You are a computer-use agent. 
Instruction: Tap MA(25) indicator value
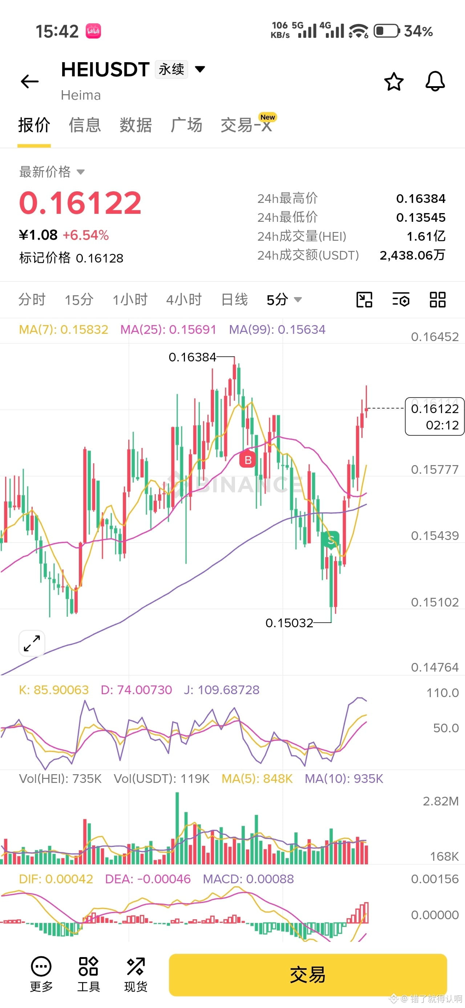[168, 329]
